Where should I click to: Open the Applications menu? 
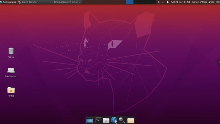8,2
